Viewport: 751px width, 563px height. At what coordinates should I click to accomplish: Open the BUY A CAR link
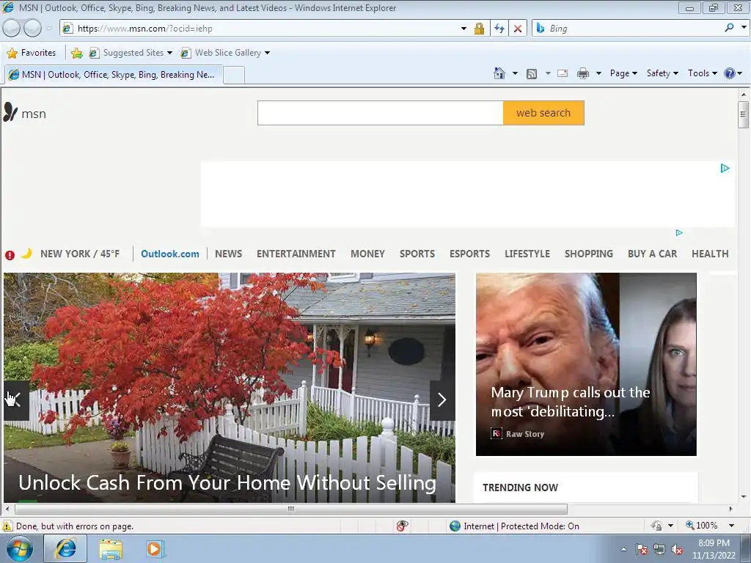[652, 254]
